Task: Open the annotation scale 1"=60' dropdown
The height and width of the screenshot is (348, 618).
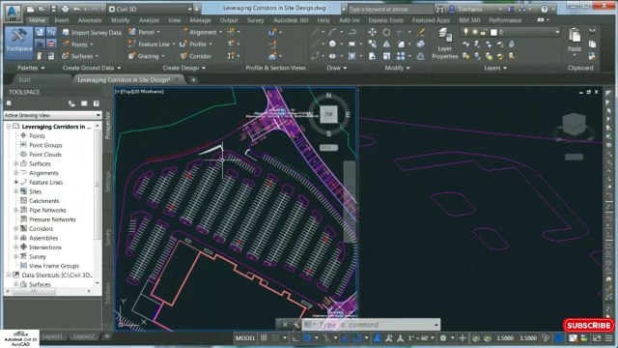Action: (421, 338)
